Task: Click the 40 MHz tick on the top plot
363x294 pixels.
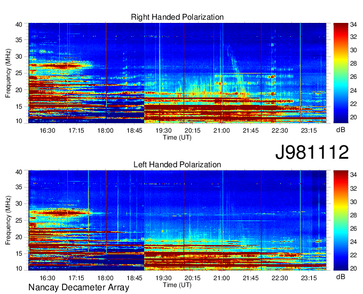Action: pos(19,24)
